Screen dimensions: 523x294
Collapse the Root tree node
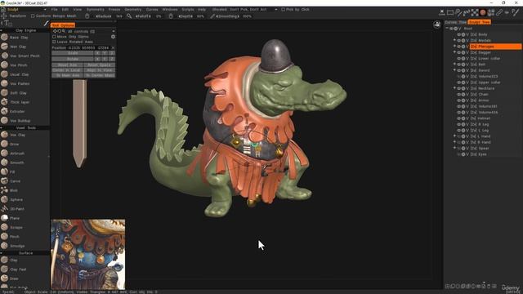[x=447, y=29]
